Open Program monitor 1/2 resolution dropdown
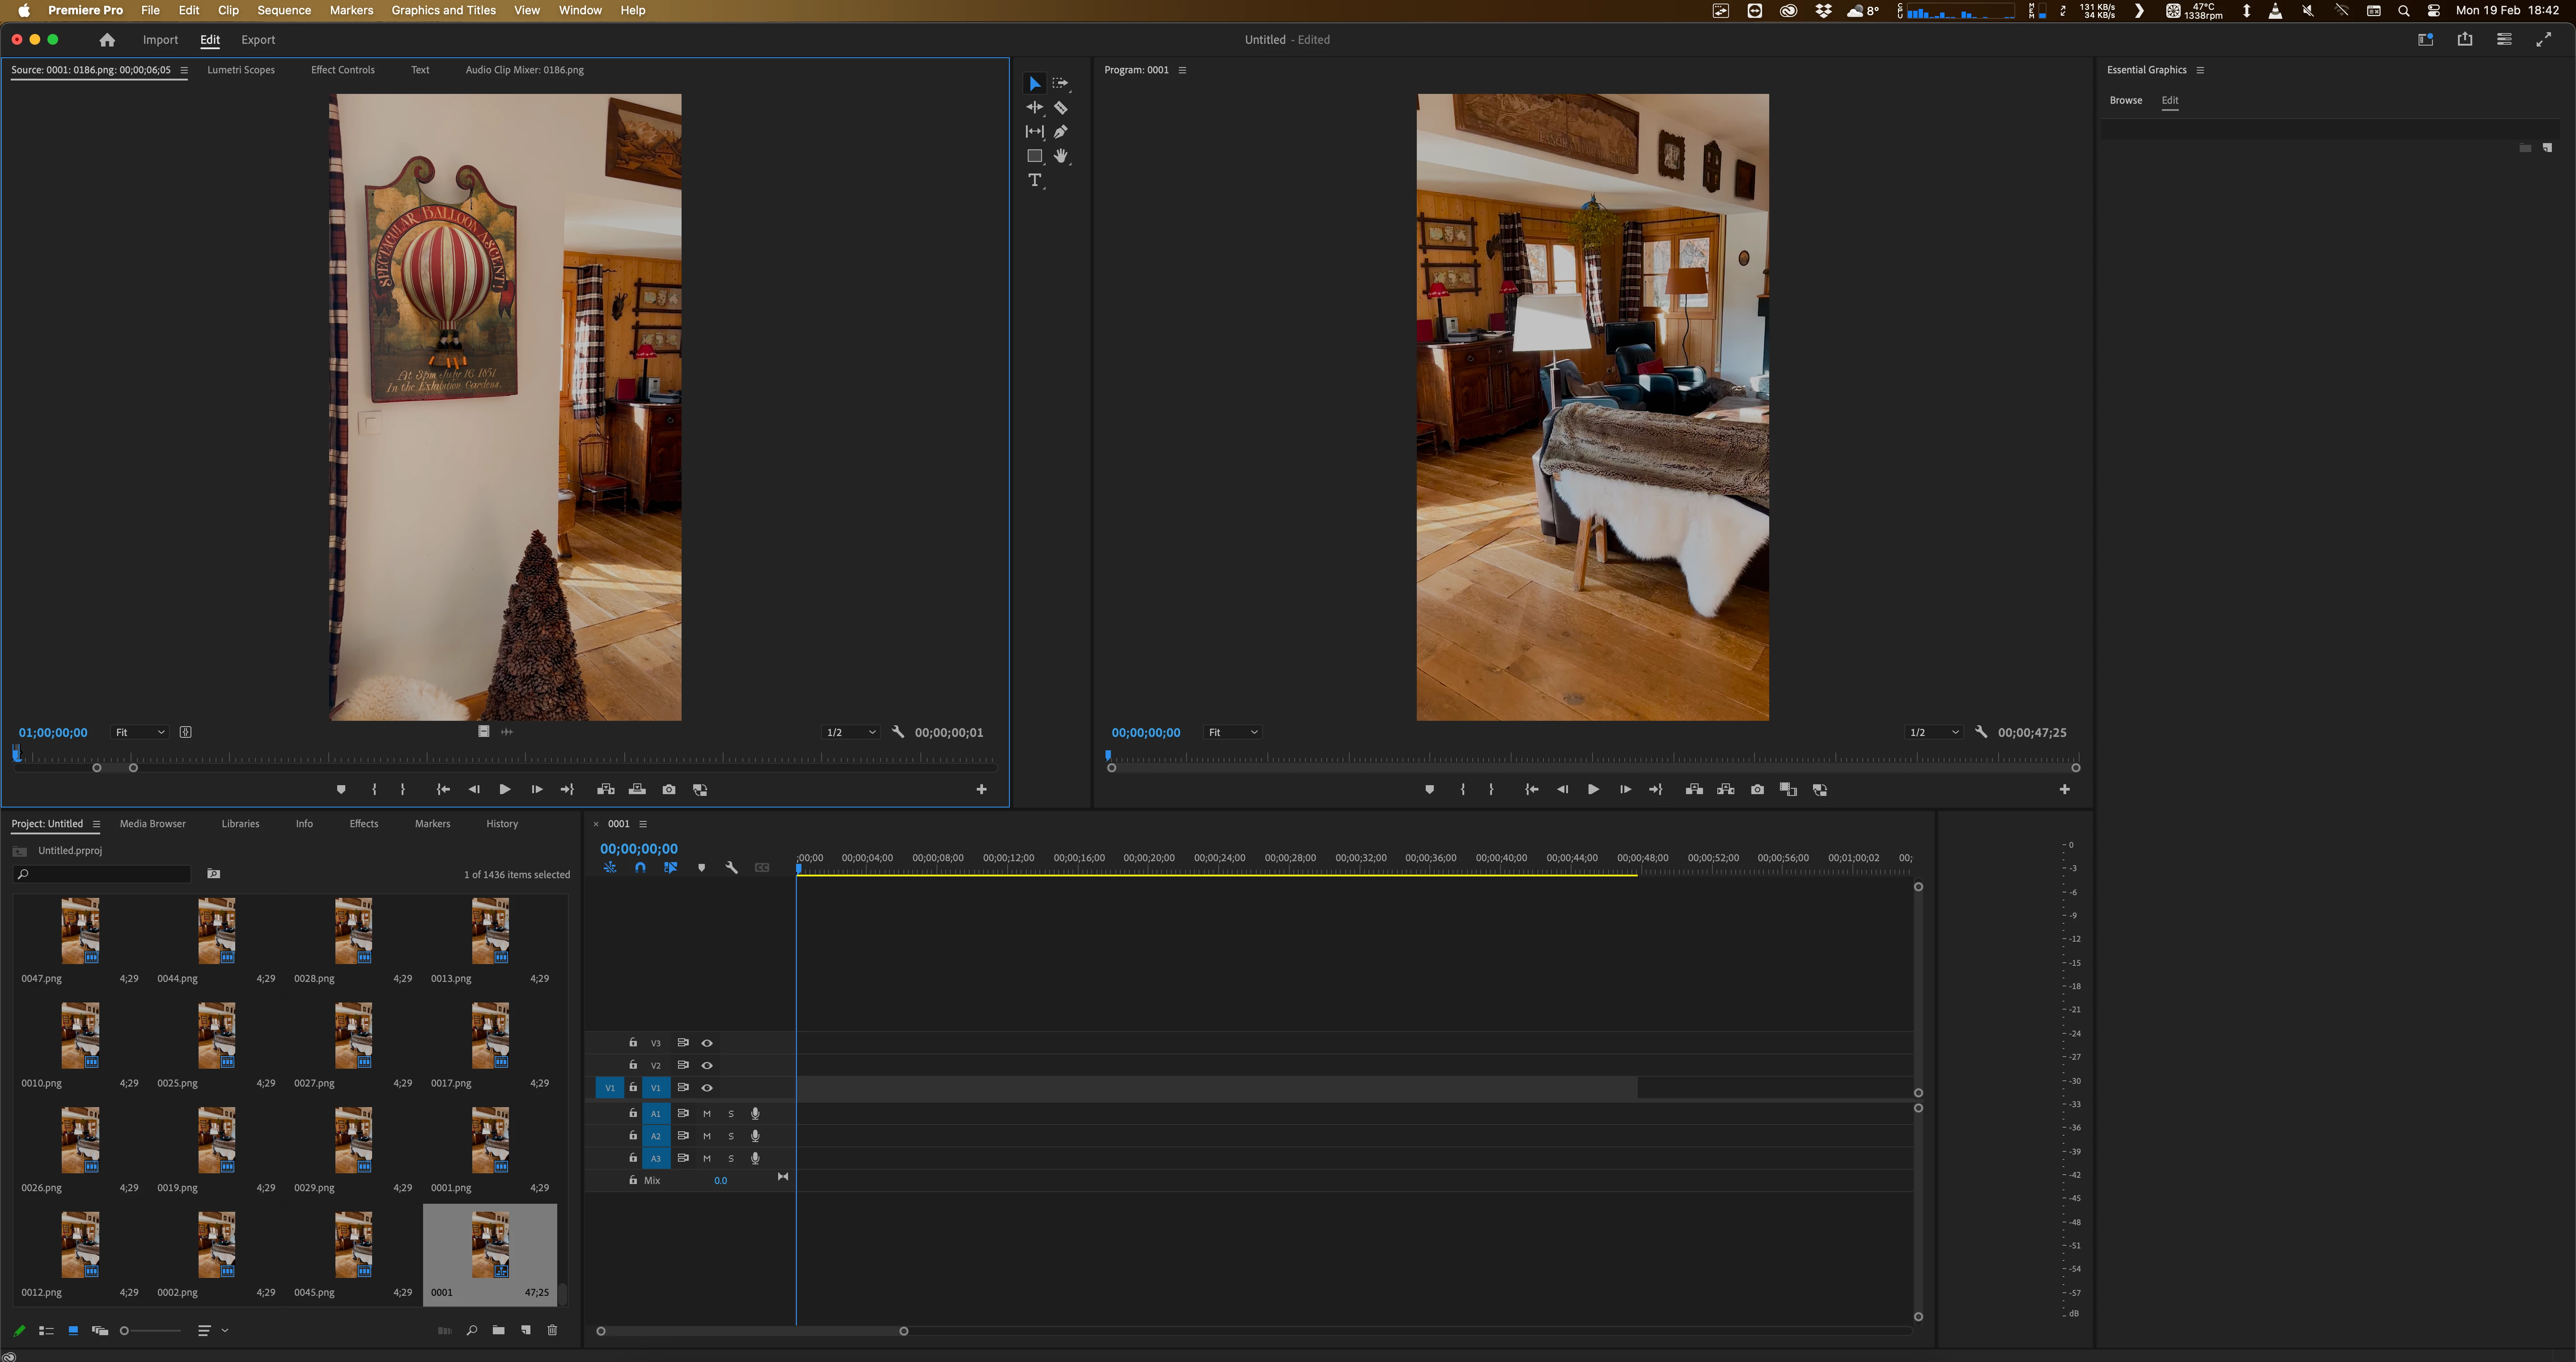 1932,733
